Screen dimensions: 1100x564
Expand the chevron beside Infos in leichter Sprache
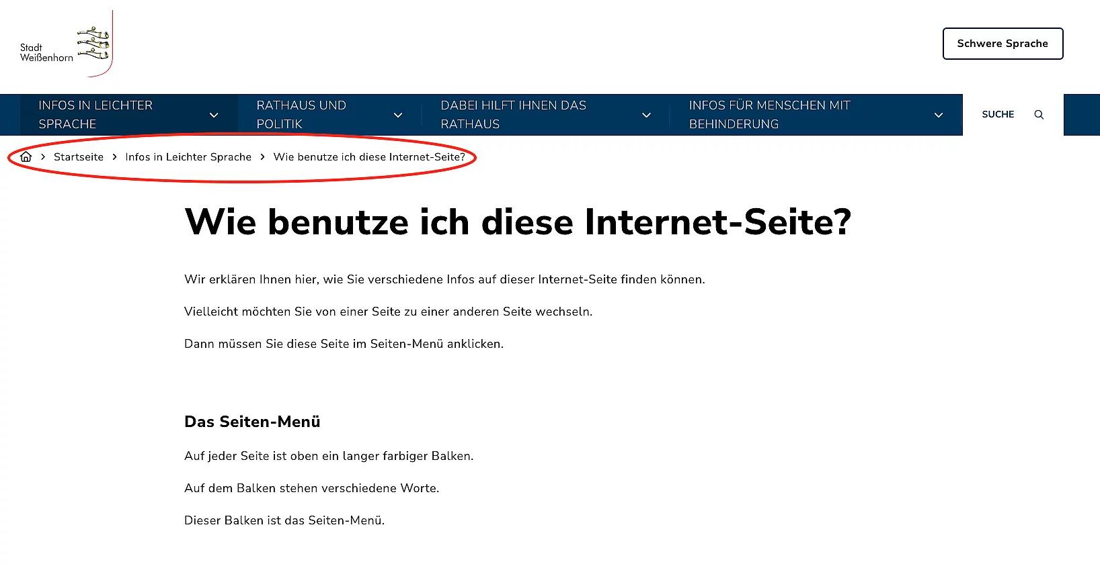(214, 115)
